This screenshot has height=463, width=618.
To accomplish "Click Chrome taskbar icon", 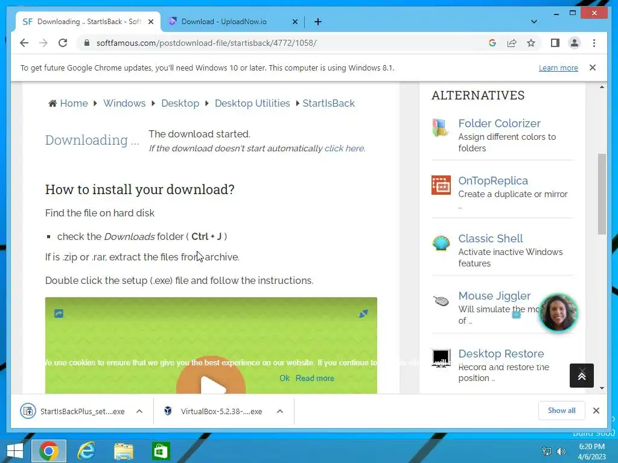I will (49, 451).
